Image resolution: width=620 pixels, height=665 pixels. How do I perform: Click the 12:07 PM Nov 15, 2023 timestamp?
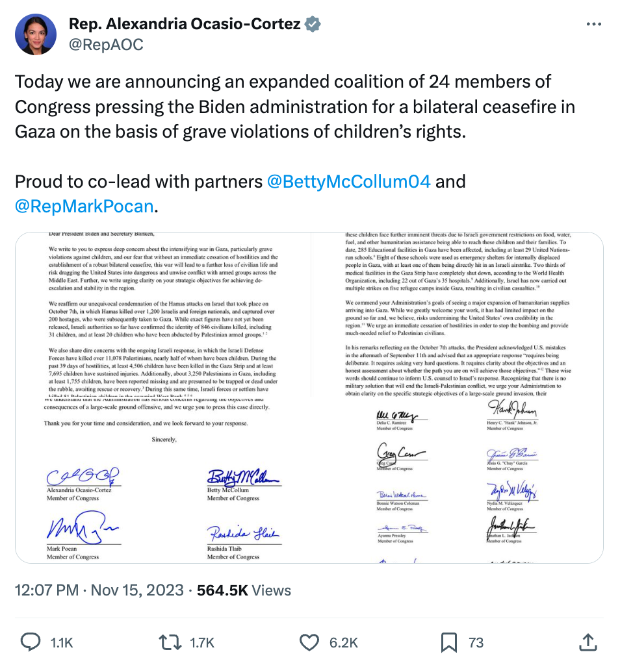click(x=99, y=590)
